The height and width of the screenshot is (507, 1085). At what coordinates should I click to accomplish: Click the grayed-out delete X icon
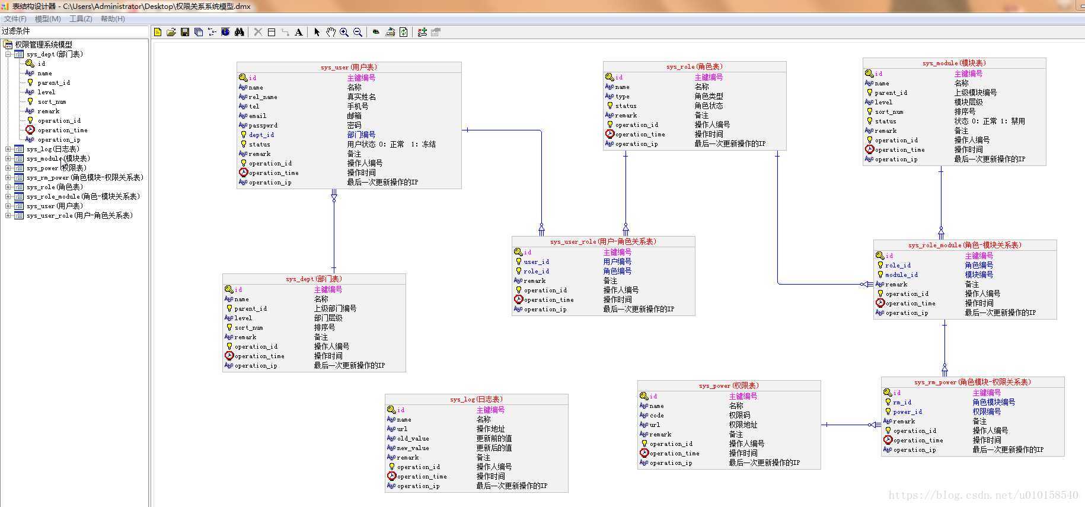[258, 32]
